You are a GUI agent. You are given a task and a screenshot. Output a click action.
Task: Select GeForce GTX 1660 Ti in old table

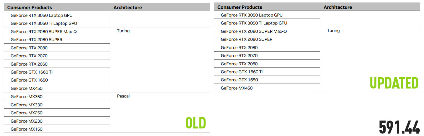coord(32,72)
